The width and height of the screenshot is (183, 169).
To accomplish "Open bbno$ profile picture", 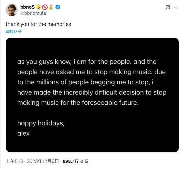I will pyautogui.click(x=11, y=10).
